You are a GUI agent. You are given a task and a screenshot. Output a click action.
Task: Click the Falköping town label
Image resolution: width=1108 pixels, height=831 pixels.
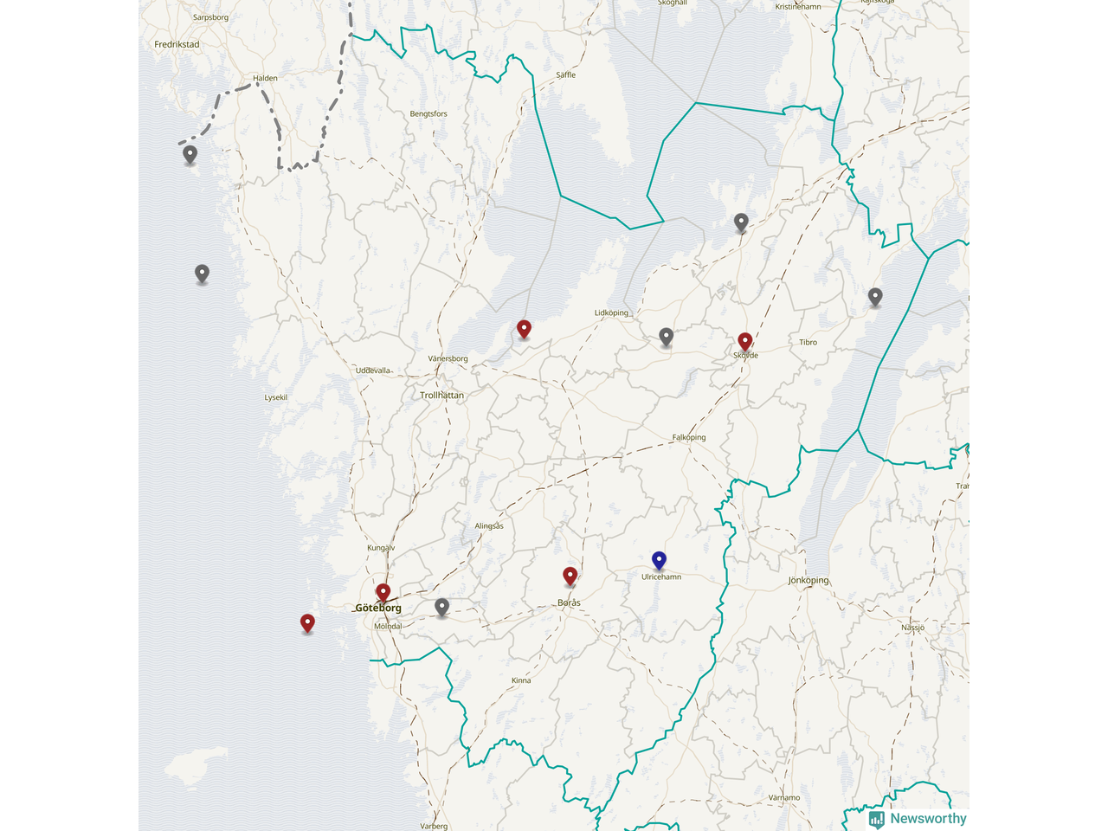(689, 437)
